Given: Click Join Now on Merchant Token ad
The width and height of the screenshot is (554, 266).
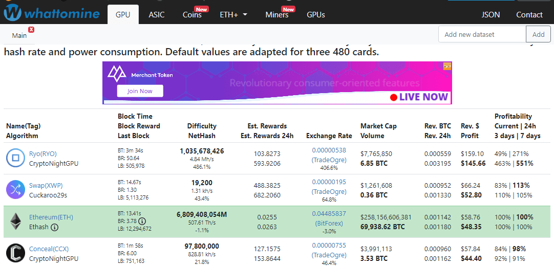Looking at the screenshot, I should 140,91.
